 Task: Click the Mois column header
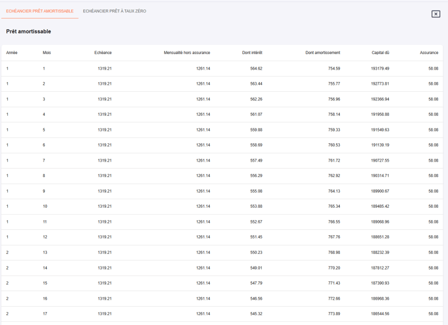(x=47, y=53)
